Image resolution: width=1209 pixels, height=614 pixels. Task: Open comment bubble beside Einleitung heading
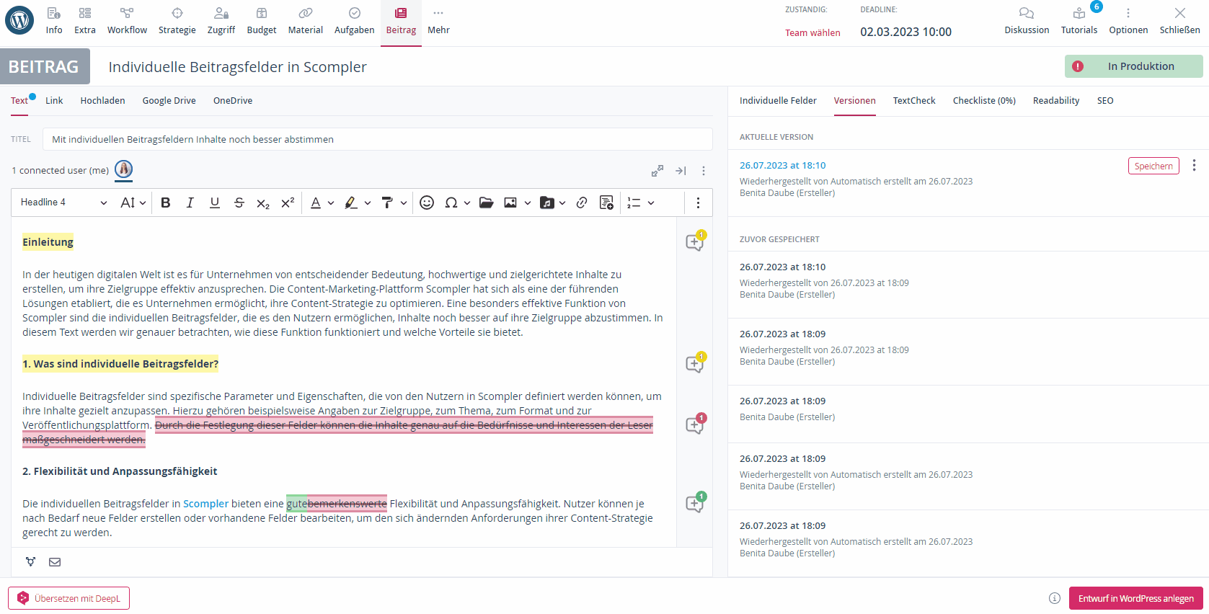(x=695, y=241)
